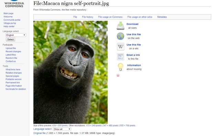The image size is (215, 136).
Task: Open What links here tool
Action: click(x=13, y=69)
